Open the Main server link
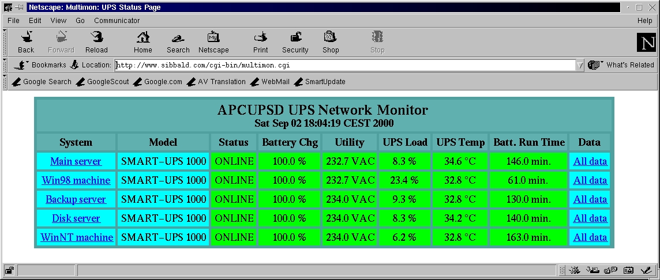660x280 pixels. tap(76, 161)
